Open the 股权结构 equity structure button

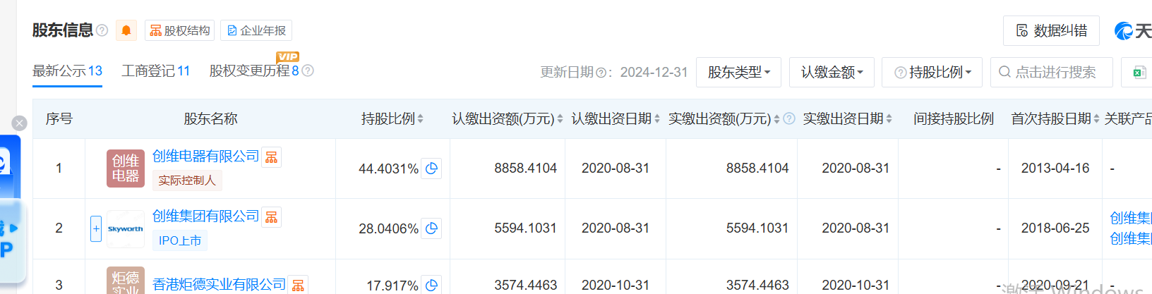(179, 30)
